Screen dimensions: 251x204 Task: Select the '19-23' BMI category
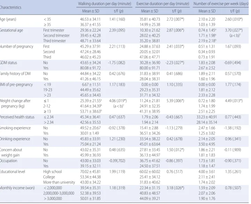click(48, 90)
